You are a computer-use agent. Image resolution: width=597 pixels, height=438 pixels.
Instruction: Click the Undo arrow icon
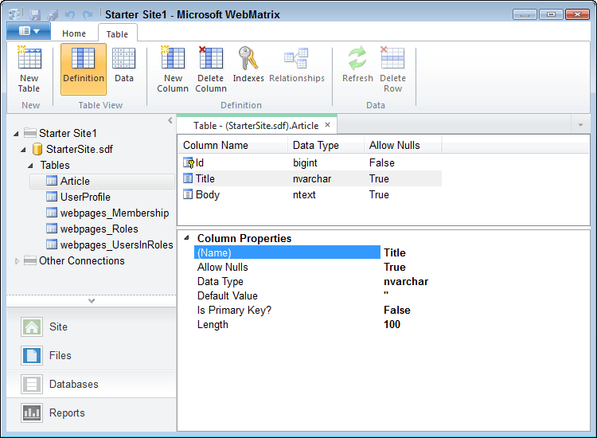[70, 15]
